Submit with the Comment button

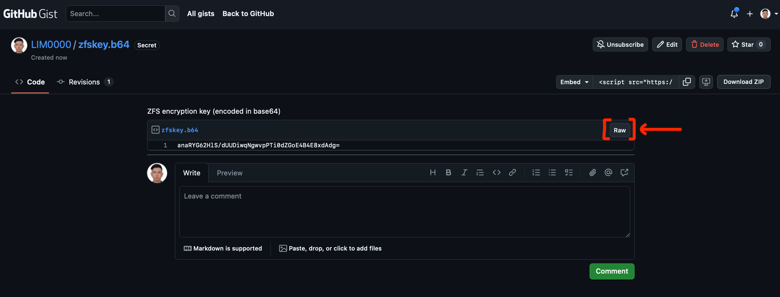pyautogui.click(x=612, y=271)
